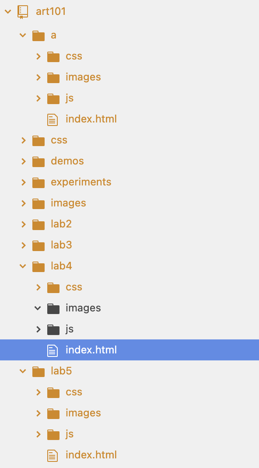
Task: Collapse the folder a using its chevron
Action: pos(23,35)
